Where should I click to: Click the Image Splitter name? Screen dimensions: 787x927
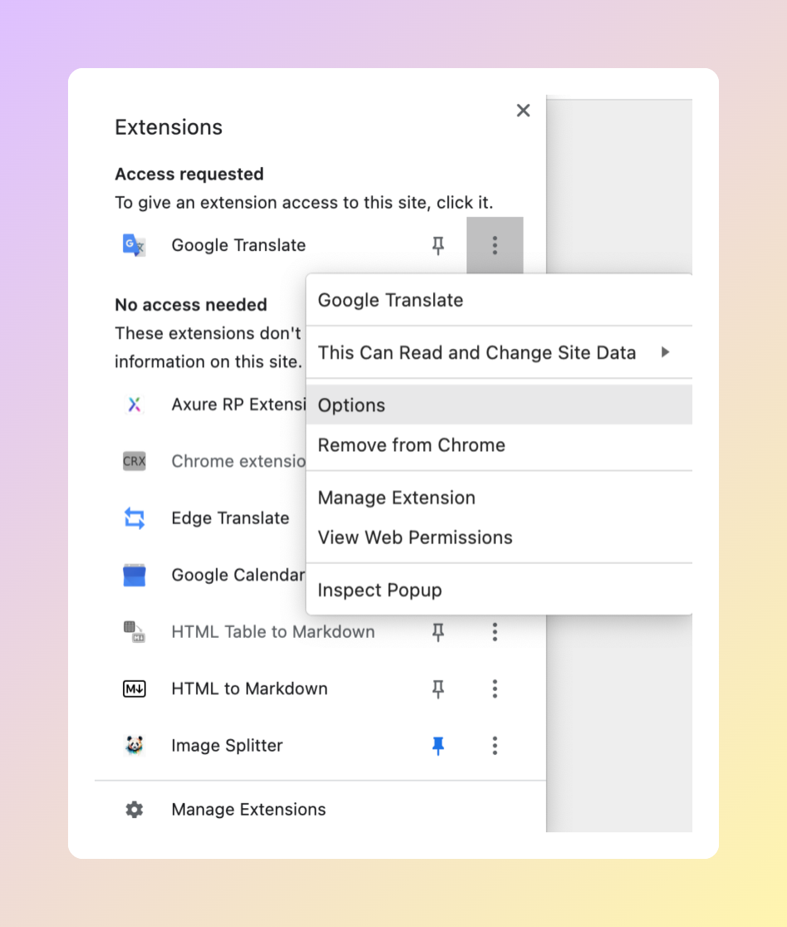(x=227, y=745)
